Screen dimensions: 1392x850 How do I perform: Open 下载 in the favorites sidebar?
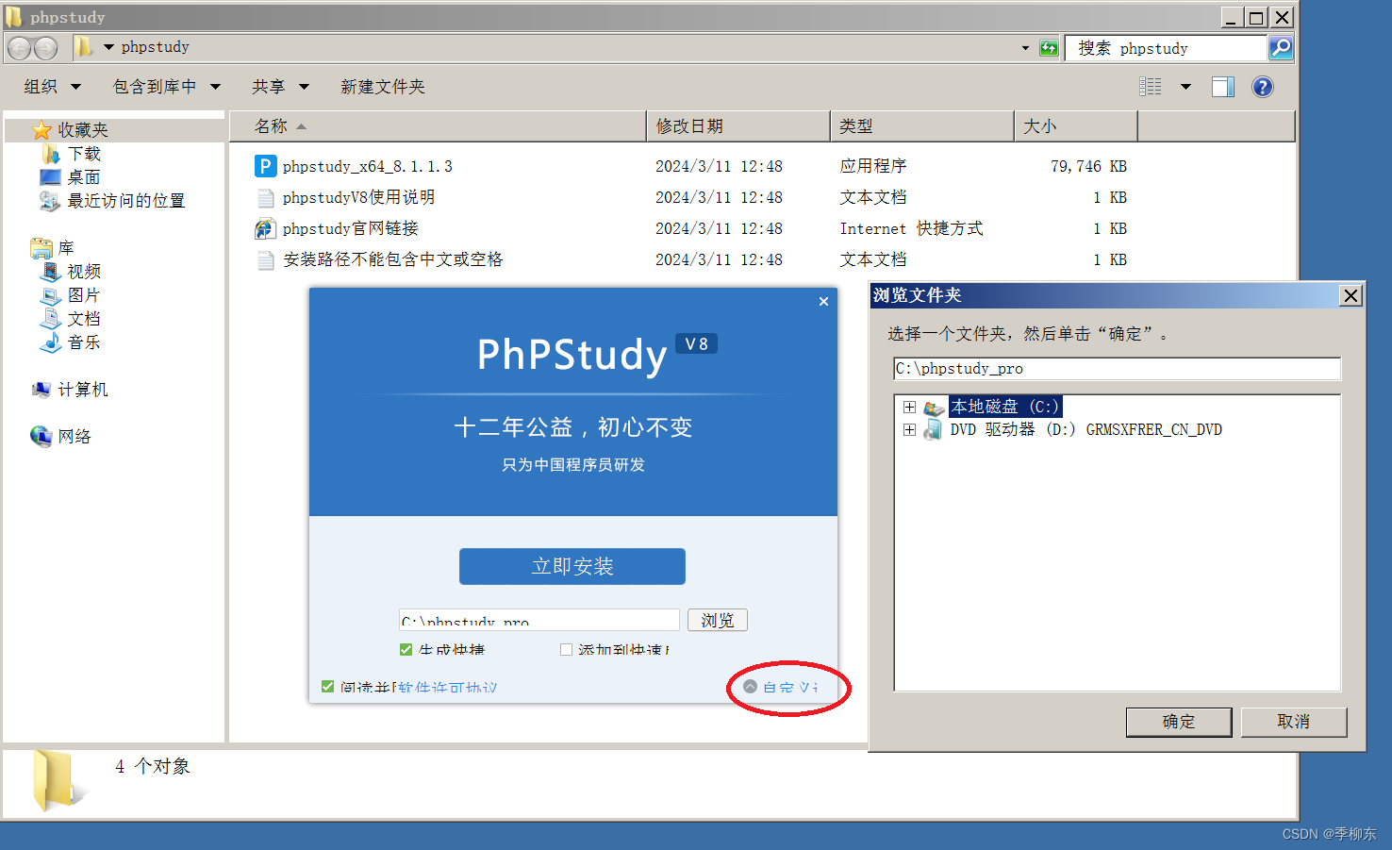pos(84,154)
